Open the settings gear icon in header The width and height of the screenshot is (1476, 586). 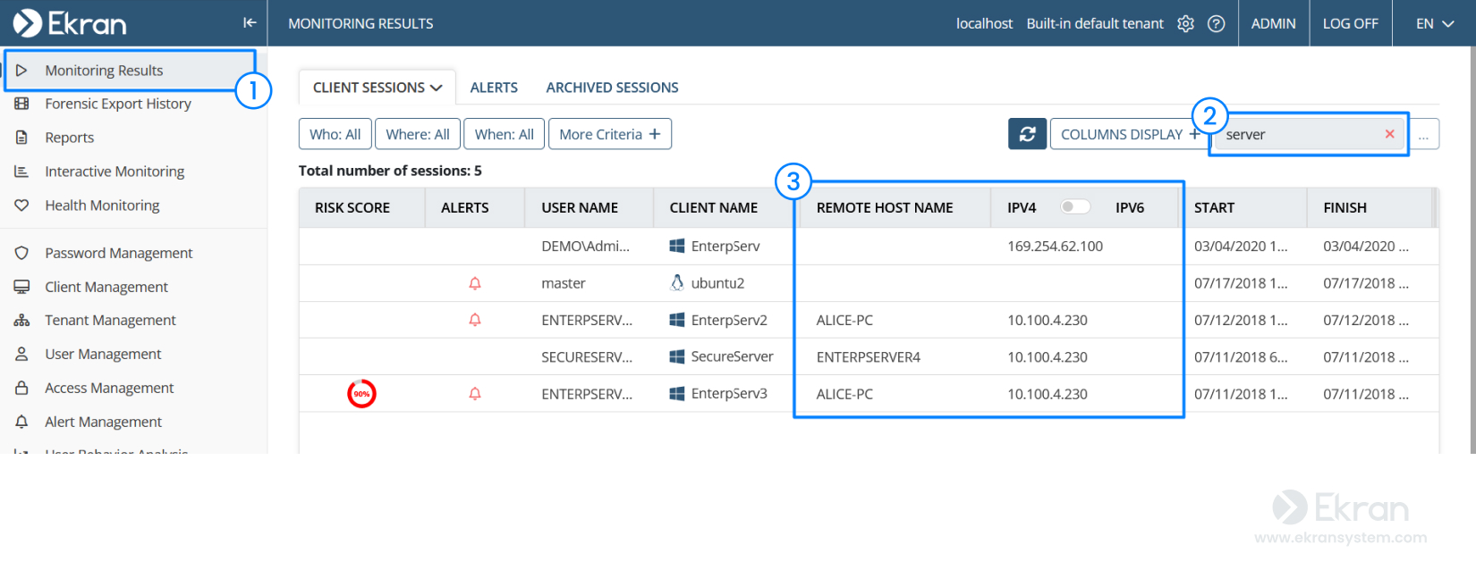(x=1185, y=24)
